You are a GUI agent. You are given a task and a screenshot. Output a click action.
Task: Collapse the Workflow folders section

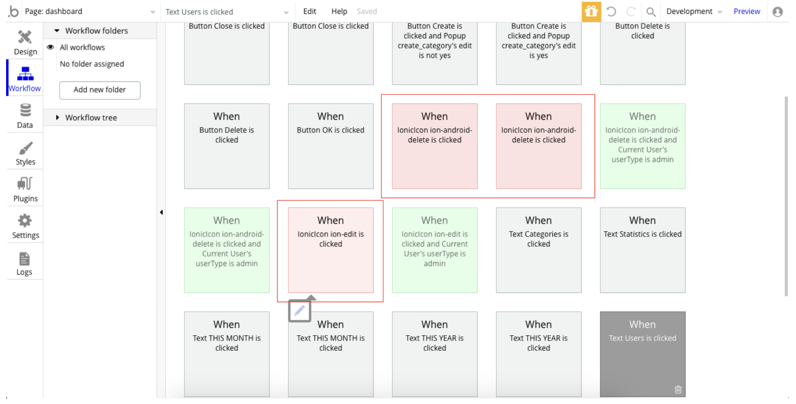pos(57,30)
